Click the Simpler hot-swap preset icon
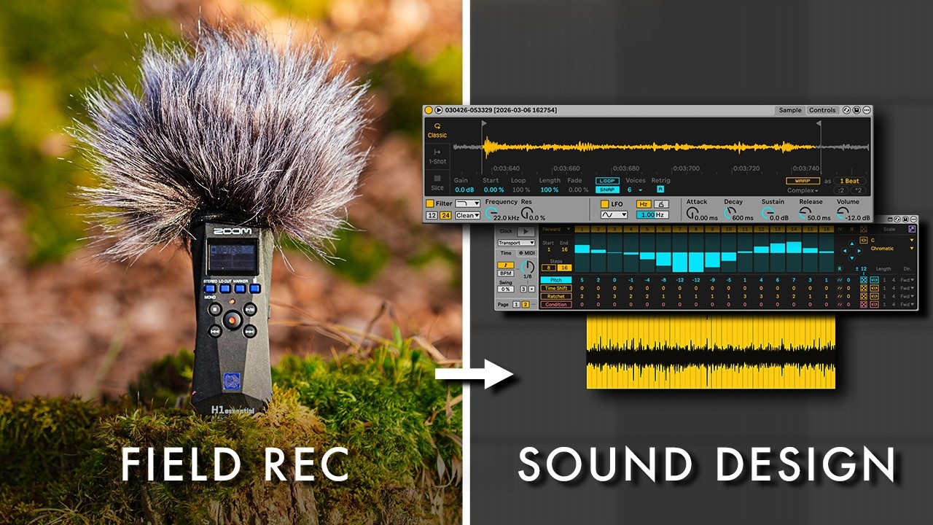The width and height of the screenshot is (933, 525). click(x=846, y=110)
